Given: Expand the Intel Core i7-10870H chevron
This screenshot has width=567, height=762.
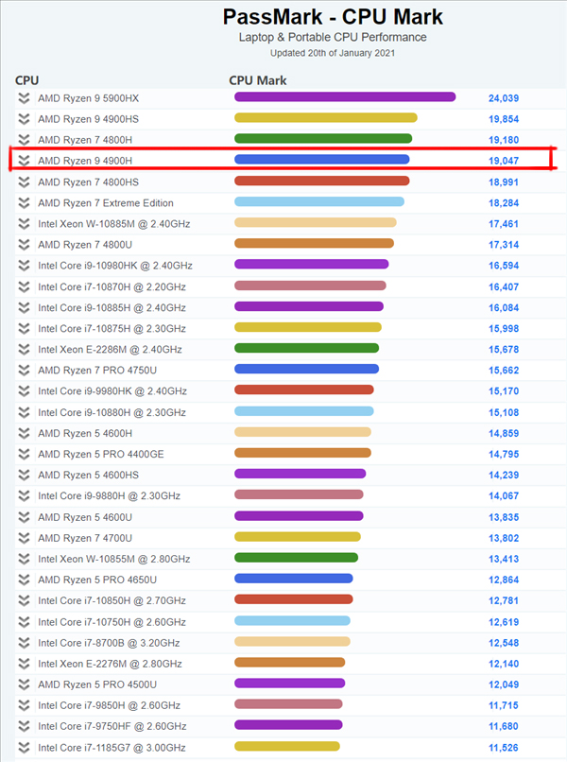Looking at the screenshot, I should point(24,287).
